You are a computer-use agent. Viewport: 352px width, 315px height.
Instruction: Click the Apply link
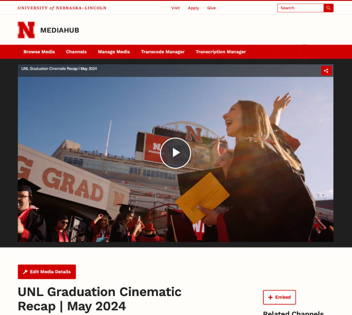pyautogui.click(x=194, y=8)
